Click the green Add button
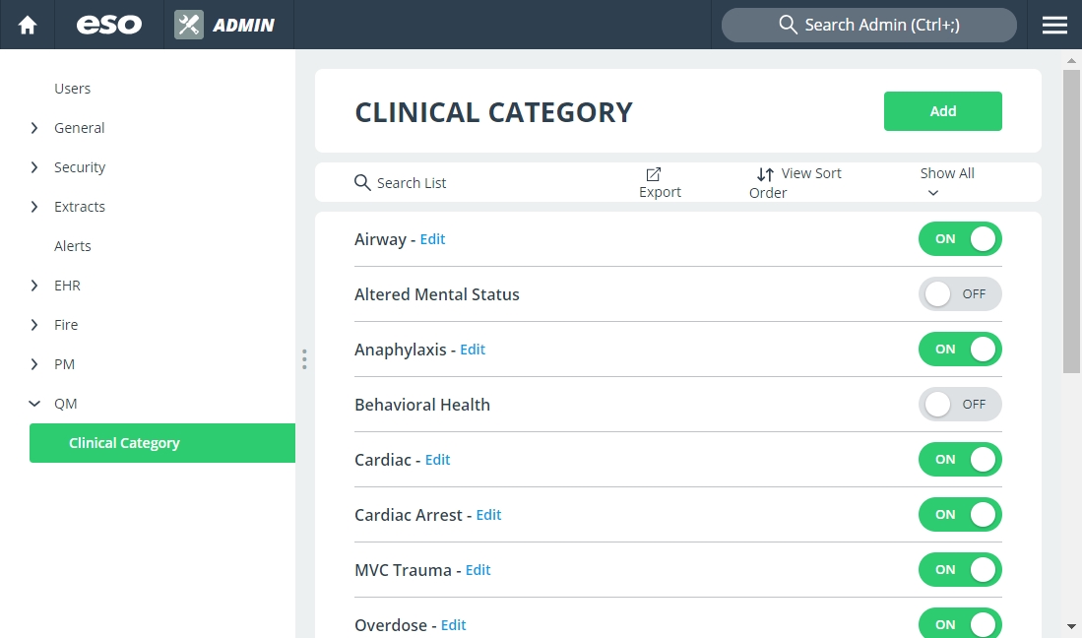Screen dimensions: 1082x638 click(942, 111)
